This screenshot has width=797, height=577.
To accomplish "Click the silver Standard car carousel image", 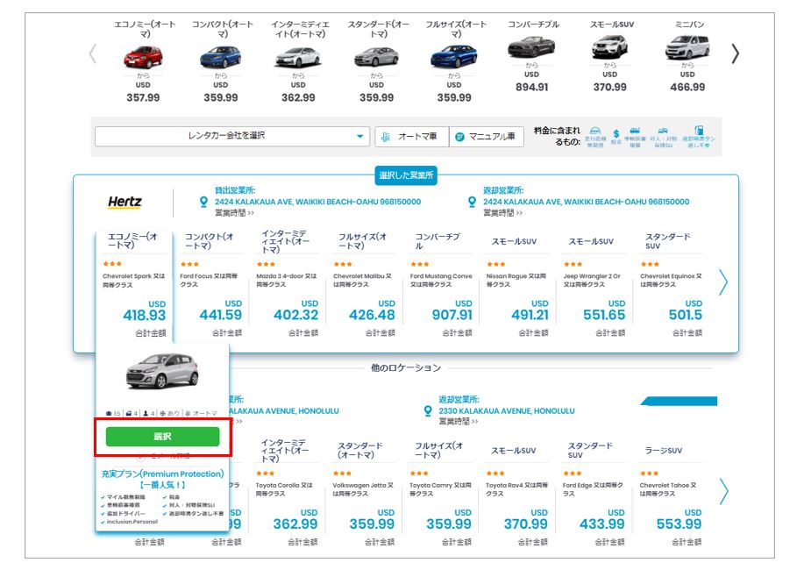I will (x=377, y=57).
